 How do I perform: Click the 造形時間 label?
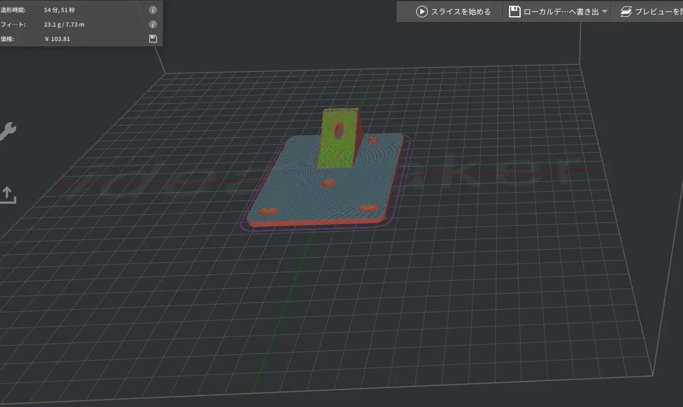[x=13, y=10]
